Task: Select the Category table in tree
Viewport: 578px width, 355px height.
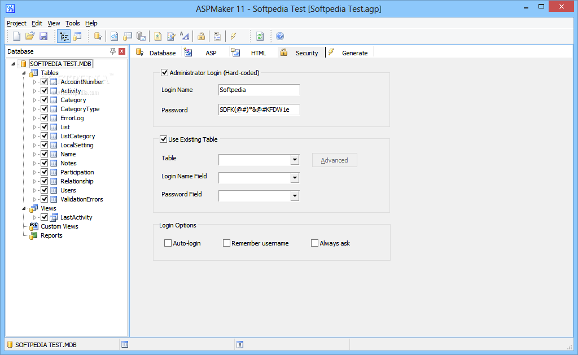Action: (x=73, y=100)
